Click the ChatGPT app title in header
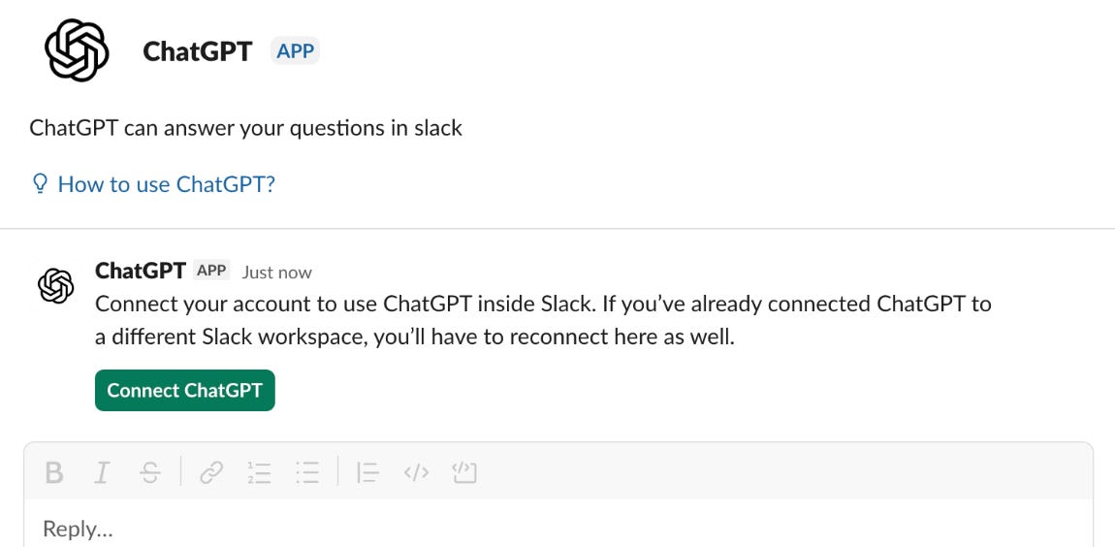 (x=197, y=51)
